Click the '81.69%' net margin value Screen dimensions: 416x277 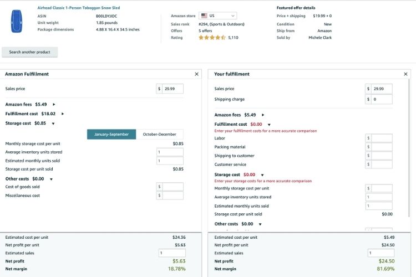pos(385,269)
